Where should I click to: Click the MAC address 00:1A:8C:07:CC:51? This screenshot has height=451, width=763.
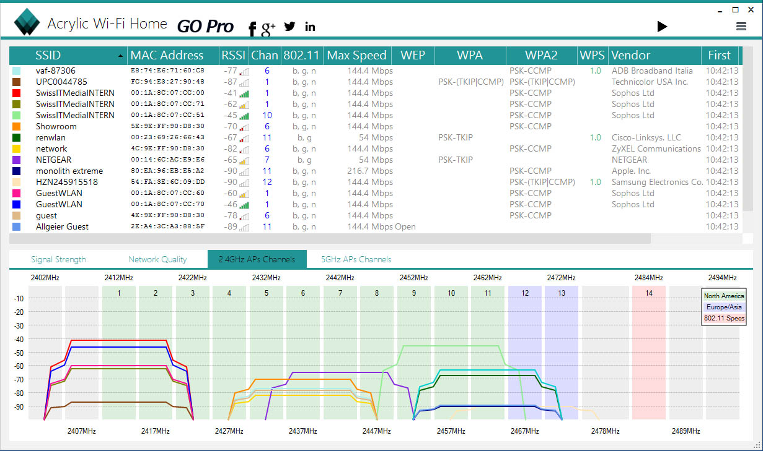pyautogui.click(x=168, y=116)
